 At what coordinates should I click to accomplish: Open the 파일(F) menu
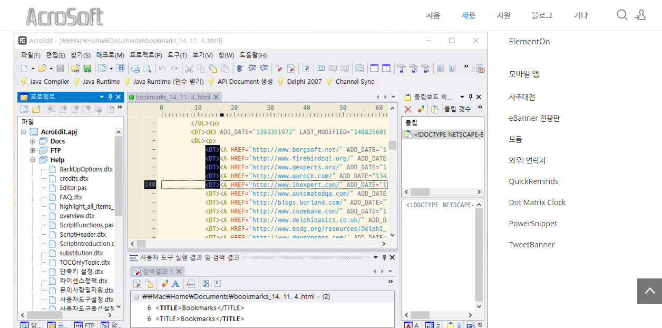click(x=31, y=55)
